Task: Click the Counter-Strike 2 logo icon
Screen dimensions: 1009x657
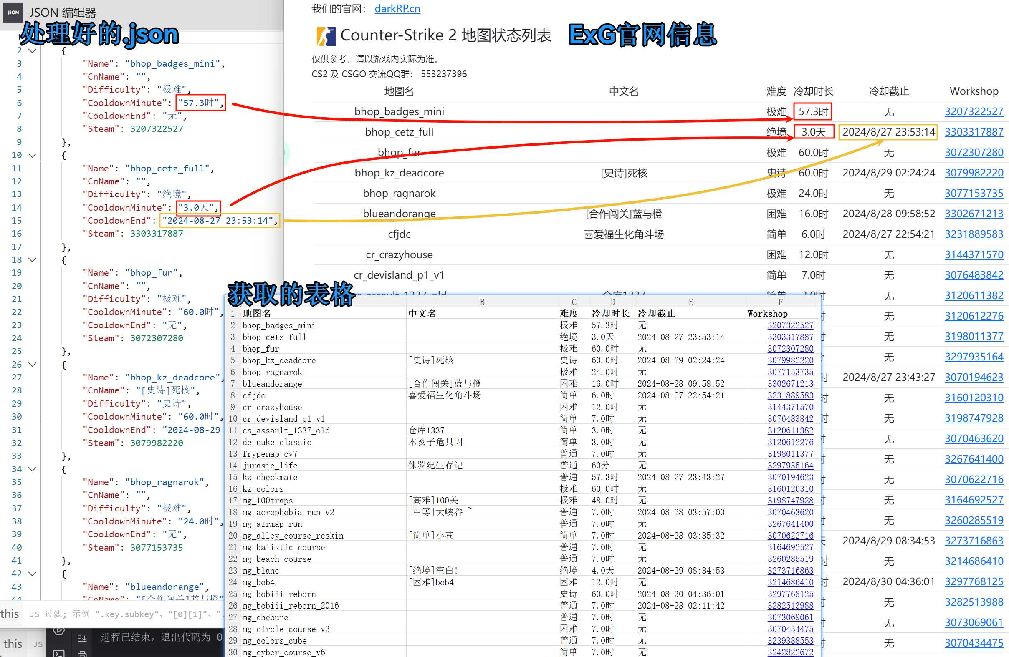Action: pyautogui.click(x=326, y=36)
